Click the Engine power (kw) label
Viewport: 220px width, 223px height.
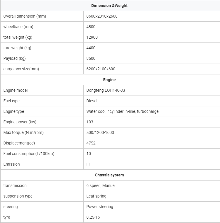coord(20,122)
